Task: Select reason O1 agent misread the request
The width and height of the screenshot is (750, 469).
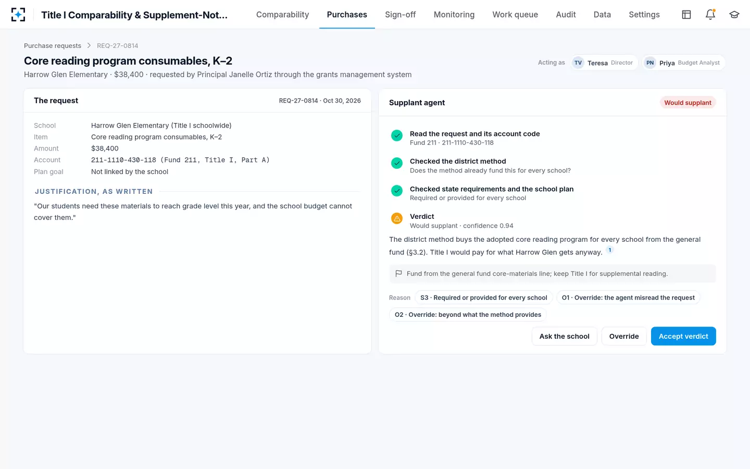Action: 628,298
